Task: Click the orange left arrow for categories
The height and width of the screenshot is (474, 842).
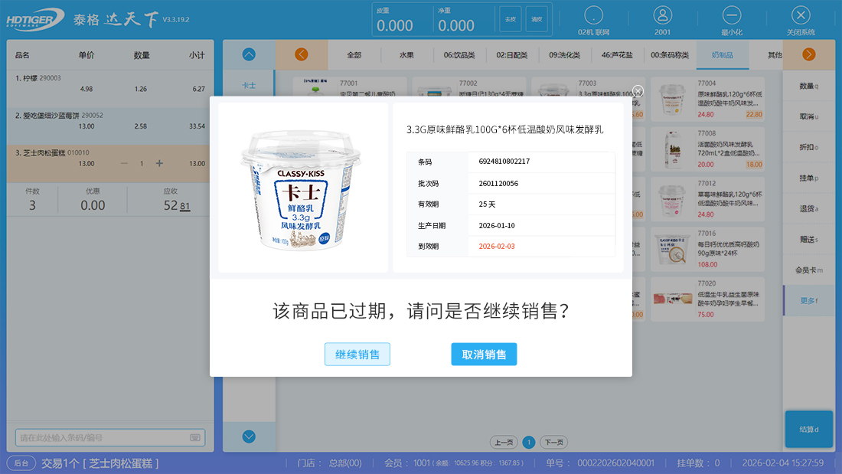Action: tap(301, 54)
